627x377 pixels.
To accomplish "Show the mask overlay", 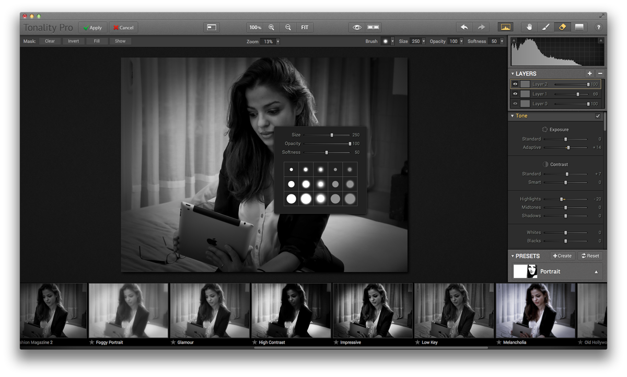I will pos(120,41).
